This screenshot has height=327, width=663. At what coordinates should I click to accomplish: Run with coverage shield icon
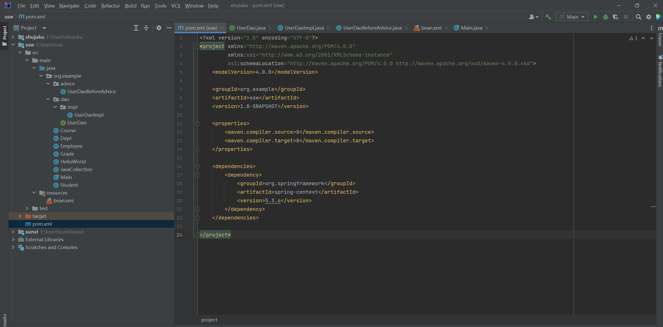click(615, 17)
